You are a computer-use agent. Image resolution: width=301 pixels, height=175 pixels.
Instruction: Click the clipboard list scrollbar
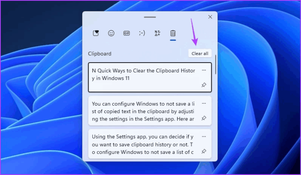pos(216,65)
